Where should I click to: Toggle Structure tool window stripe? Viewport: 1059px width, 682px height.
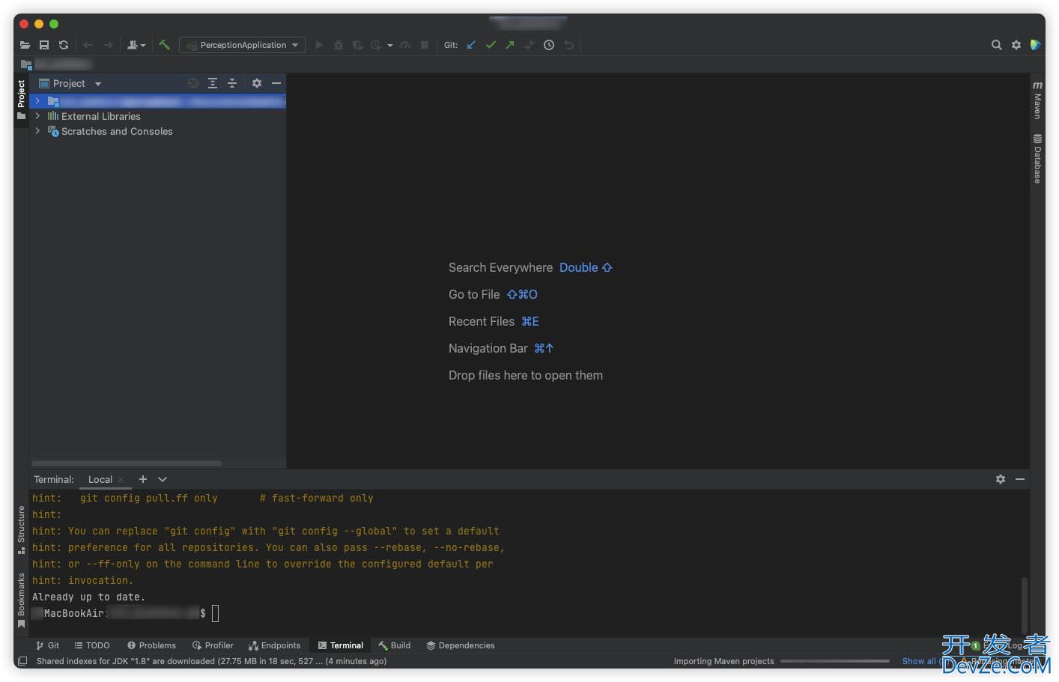coord(21,530)
